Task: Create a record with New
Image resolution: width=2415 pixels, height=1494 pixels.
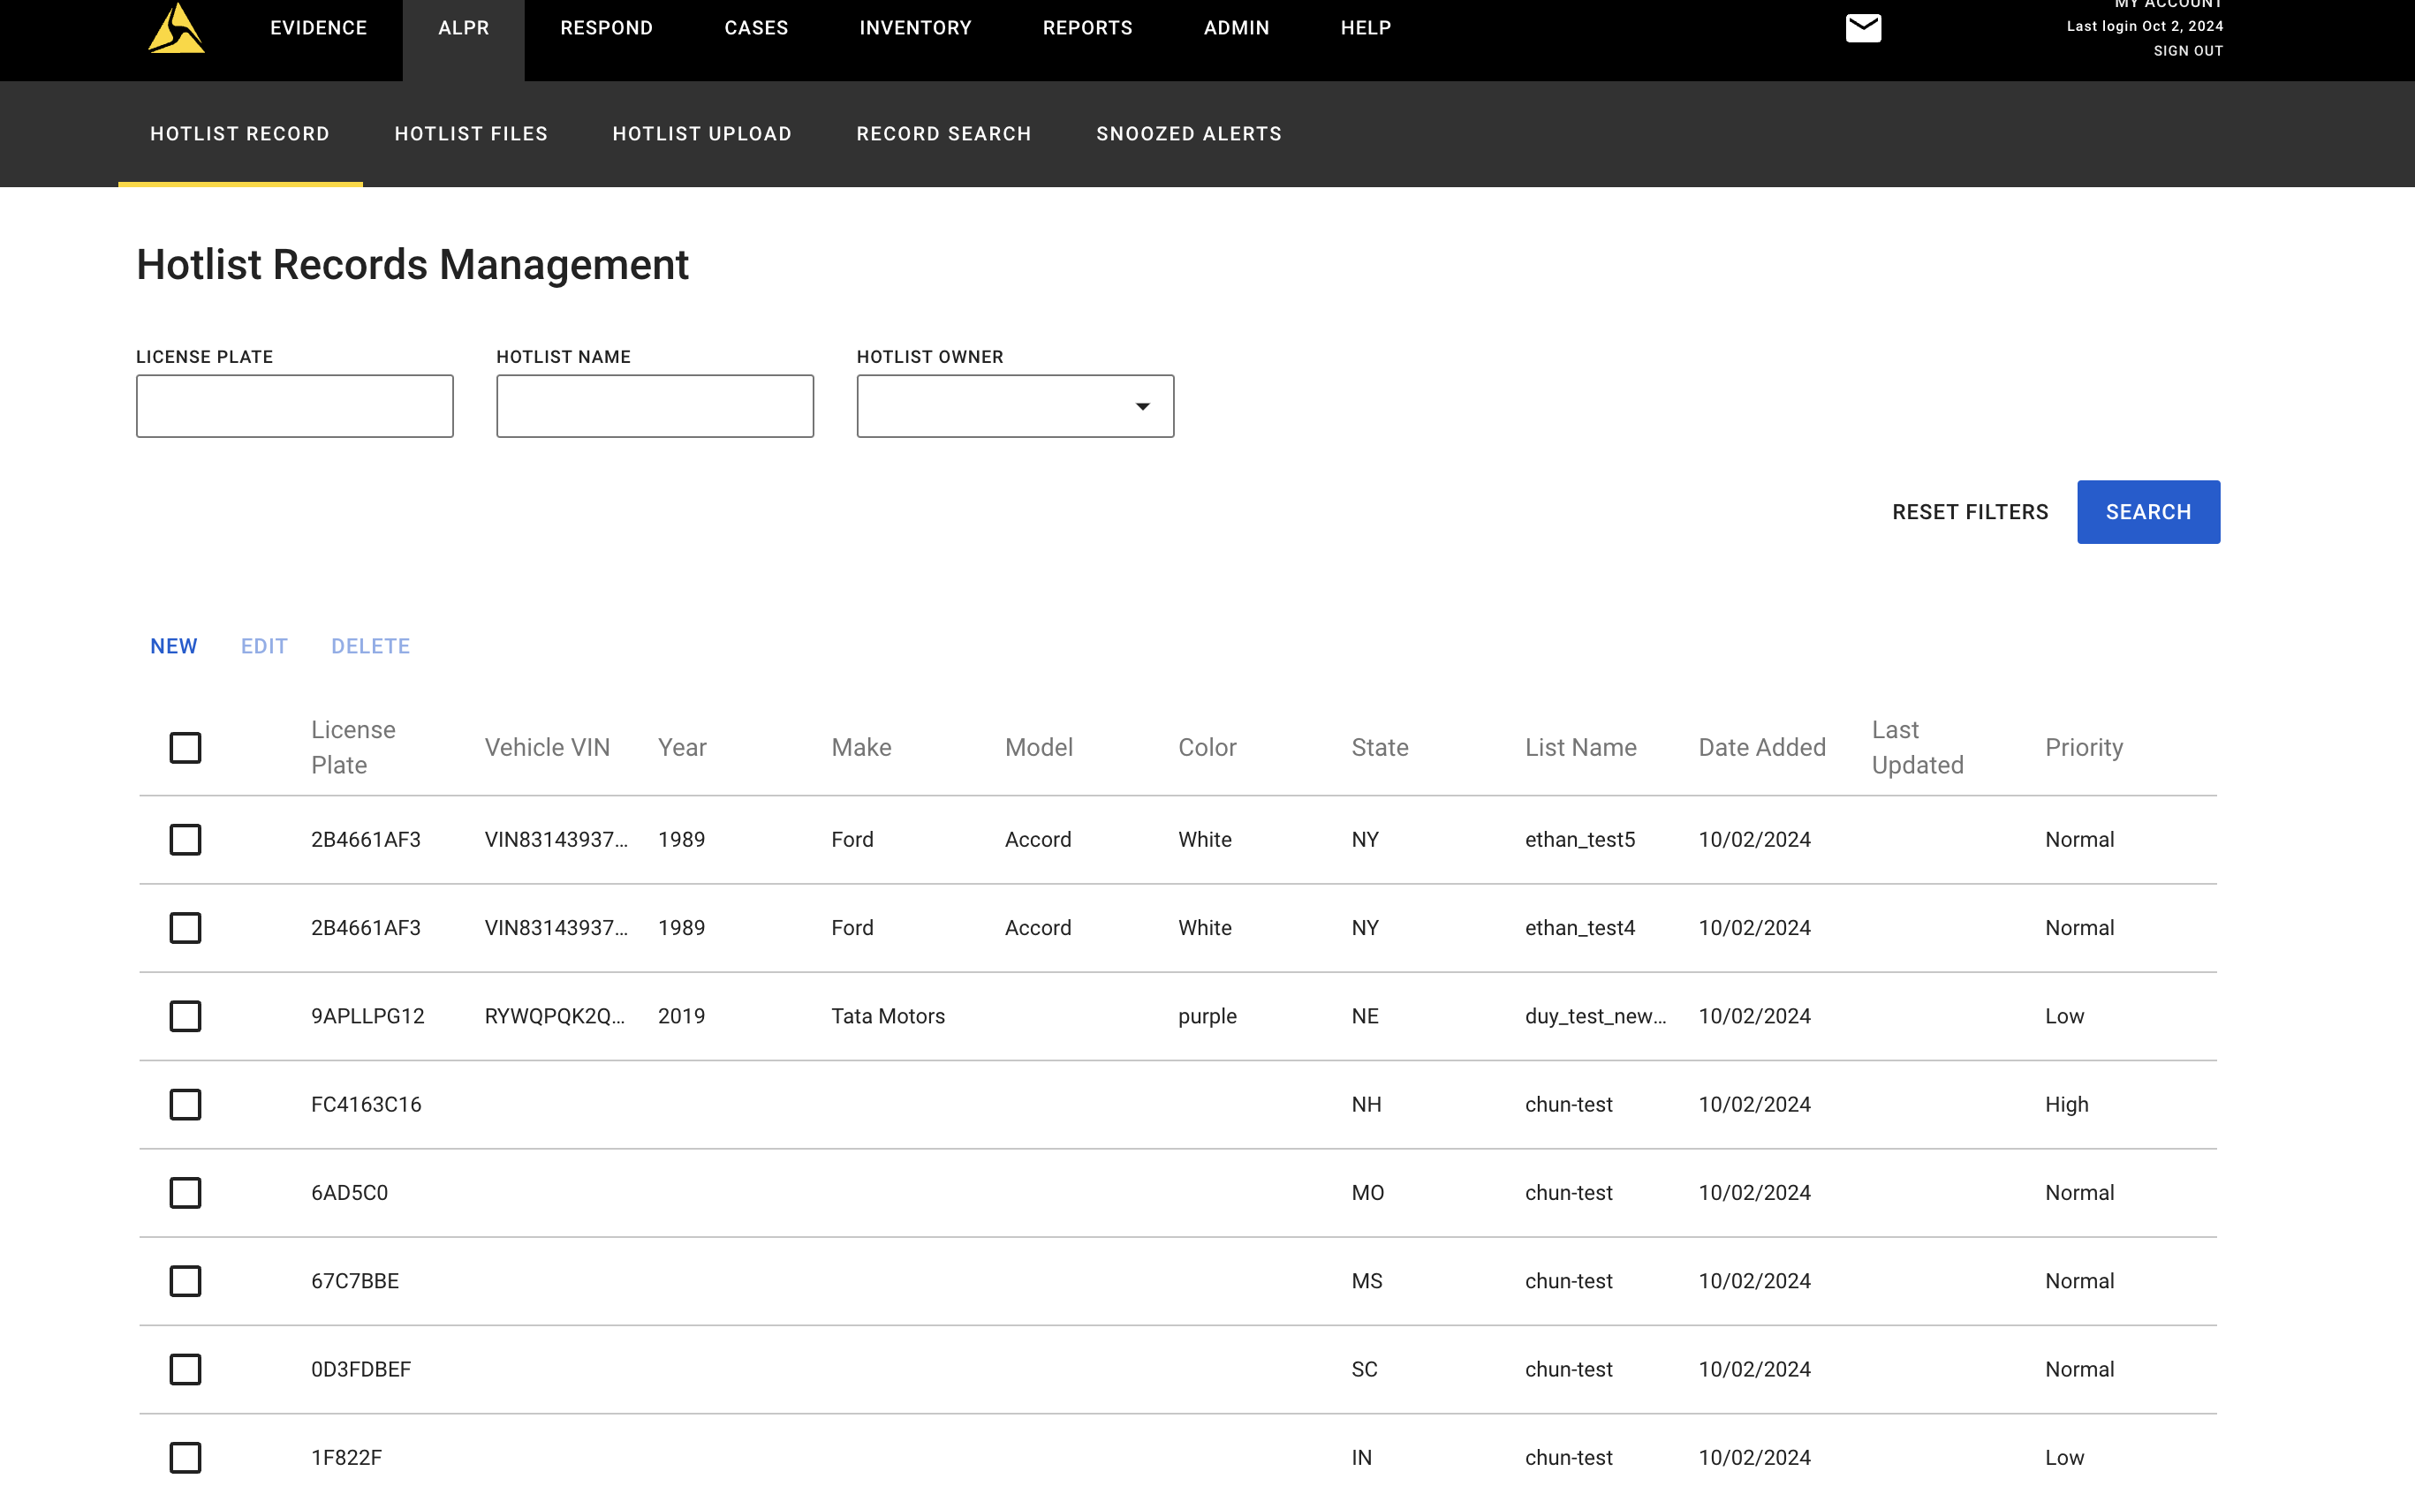Action: 174,646
